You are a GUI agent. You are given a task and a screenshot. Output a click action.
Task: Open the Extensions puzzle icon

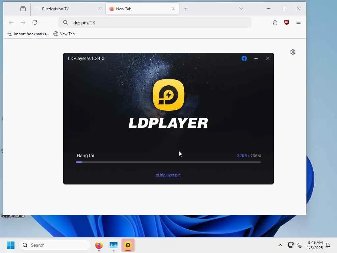[275, 22]
